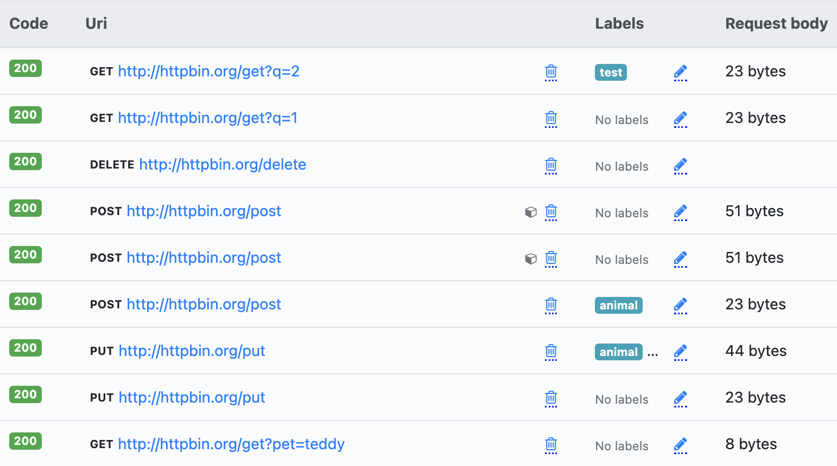Expand the ellipsis after animal label

[652, 353]
